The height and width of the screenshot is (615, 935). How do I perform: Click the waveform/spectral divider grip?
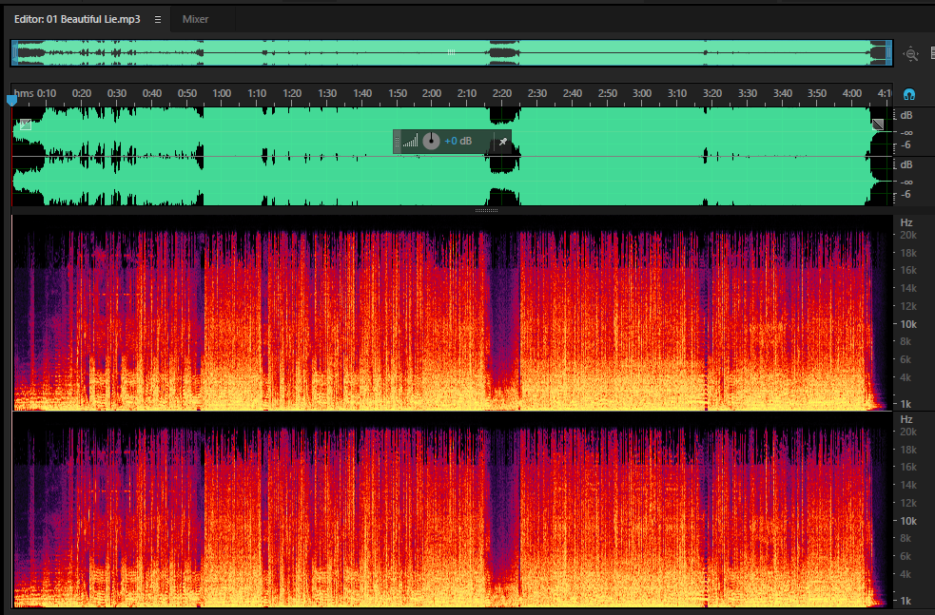486,210
